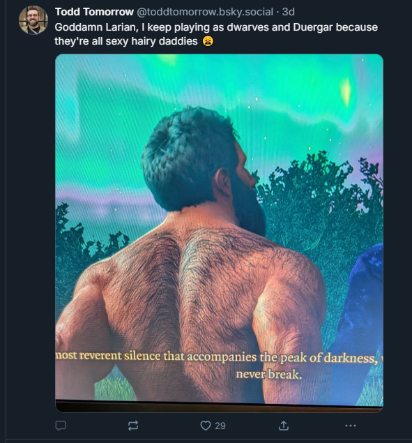Click the post text about Larian
The image size is (412, 443).
point(216,34)
